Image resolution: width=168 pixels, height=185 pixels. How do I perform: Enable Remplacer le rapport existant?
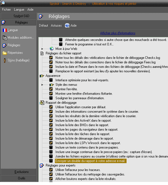point(51,71)
